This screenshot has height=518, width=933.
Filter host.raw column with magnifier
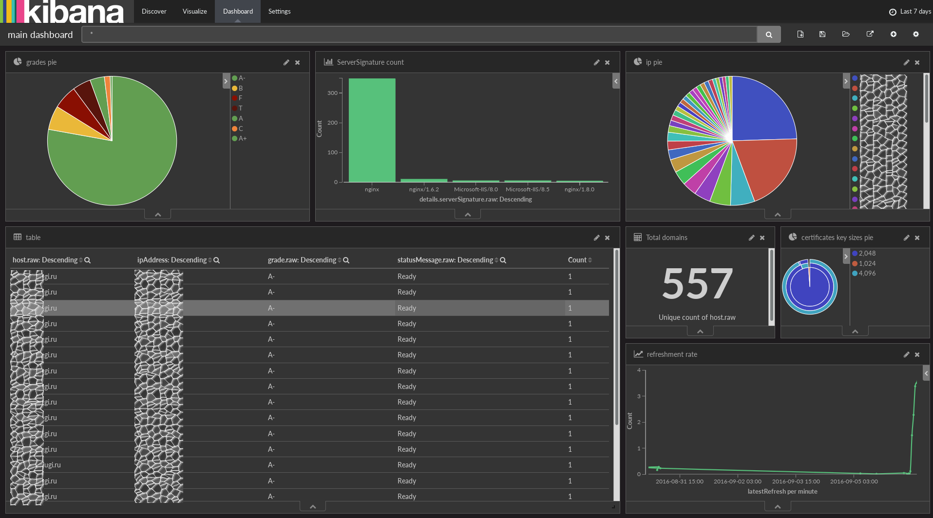click(88, 260)
